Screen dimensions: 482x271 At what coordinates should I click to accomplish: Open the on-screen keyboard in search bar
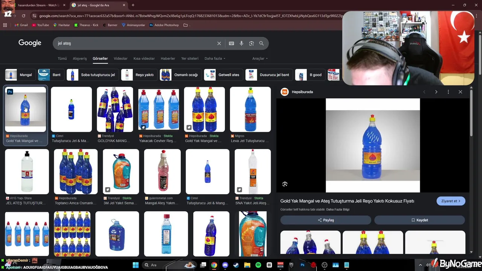(232, 43)
